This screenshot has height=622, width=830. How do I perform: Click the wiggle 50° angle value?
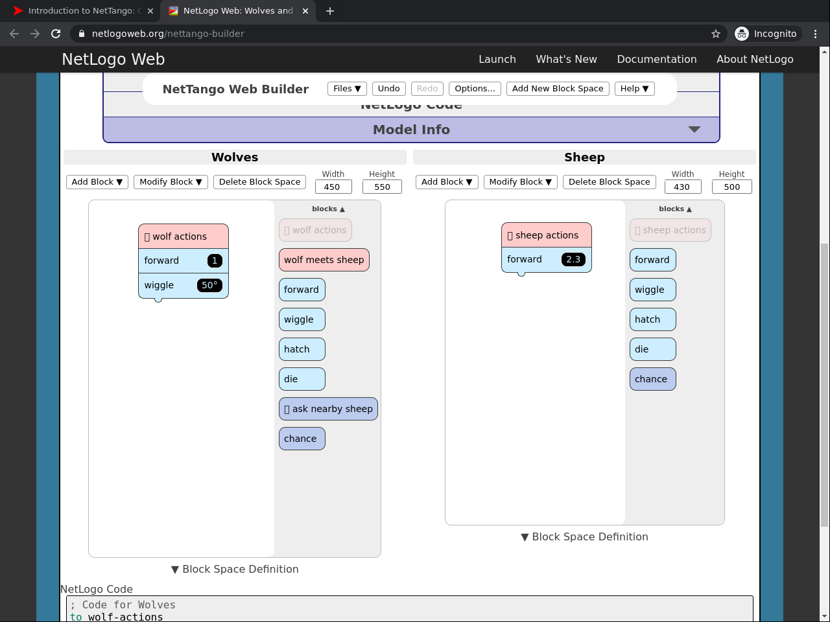[209, 285]
